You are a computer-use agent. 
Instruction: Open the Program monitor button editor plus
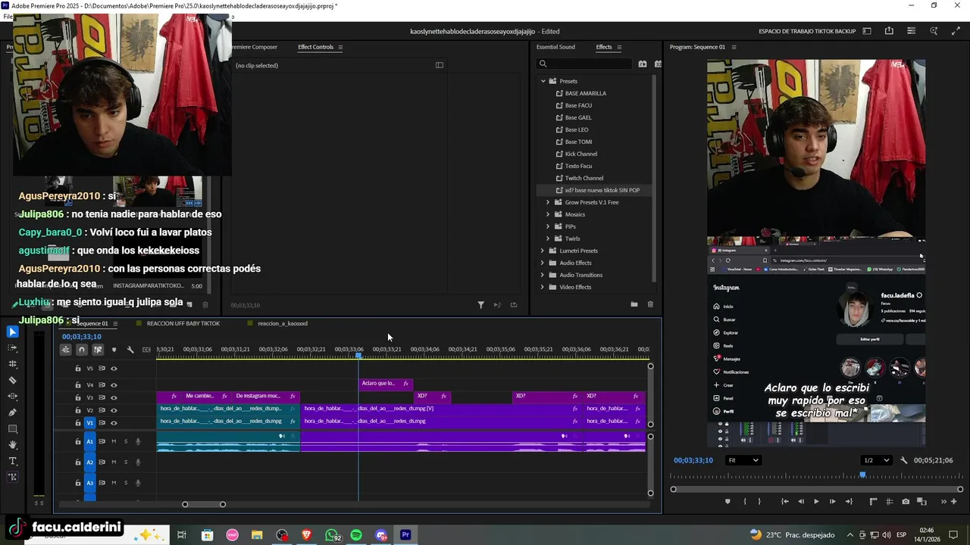954,501
